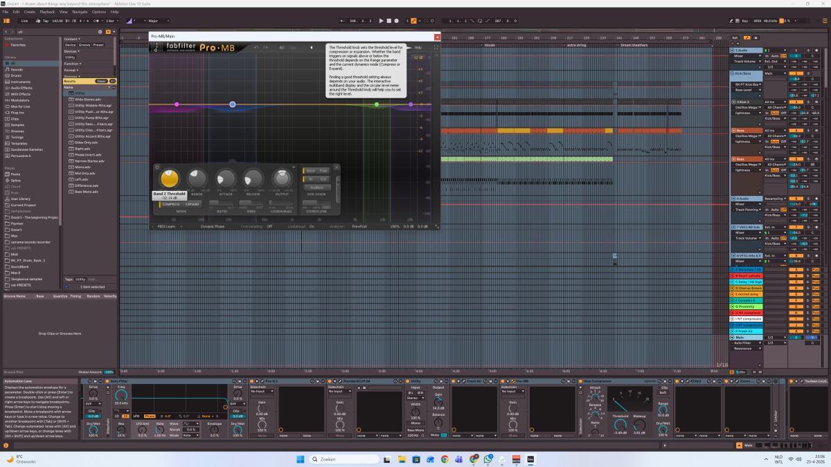
Task: Expand the Content filter section
Action: (x=71, y=39)
